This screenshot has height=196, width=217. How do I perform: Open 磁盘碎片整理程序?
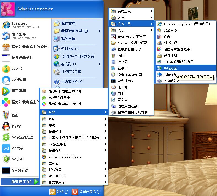click(186, 49)
